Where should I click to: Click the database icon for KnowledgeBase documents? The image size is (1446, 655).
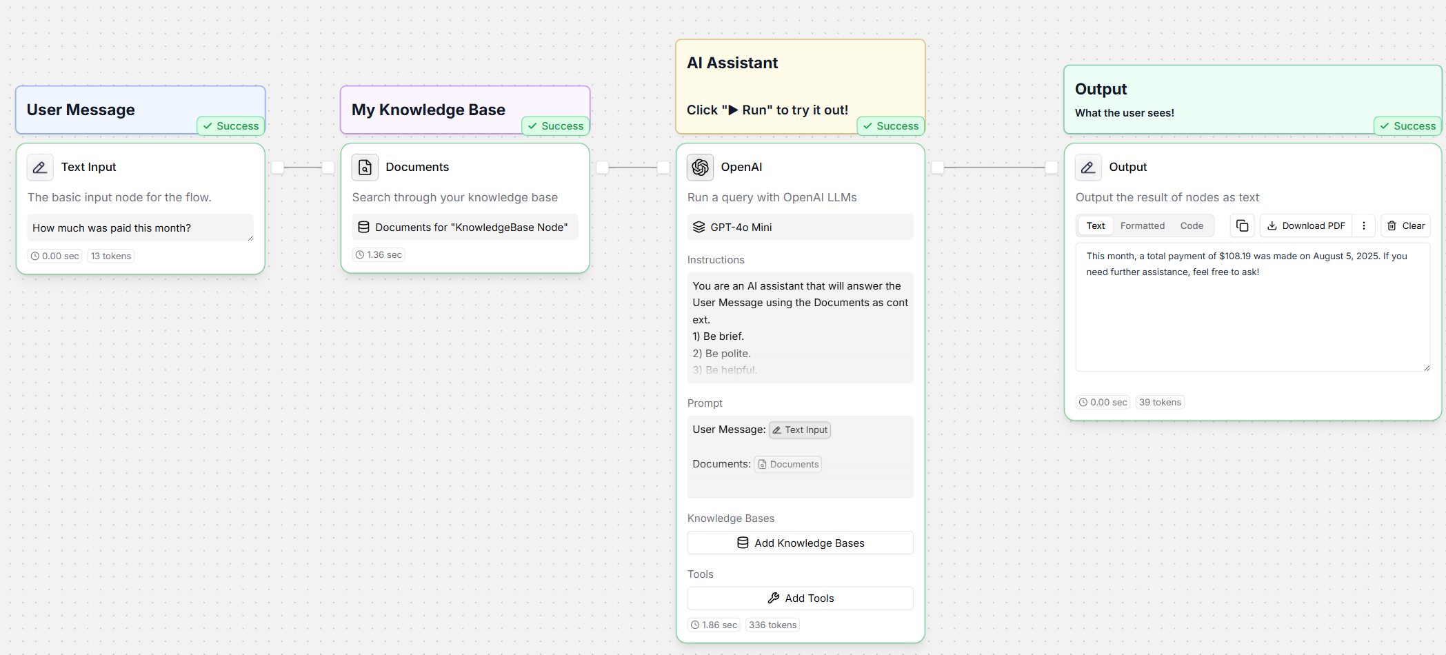click(x=363, y=228)
